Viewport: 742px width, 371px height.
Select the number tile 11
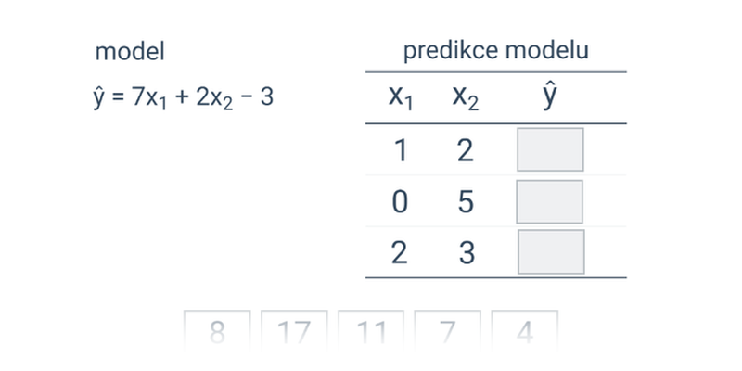coord(371,331)
